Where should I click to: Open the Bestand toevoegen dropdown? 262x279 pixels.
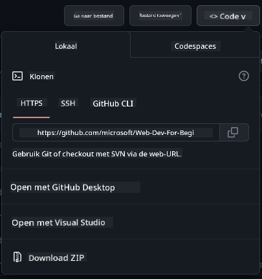coord(160,16)
